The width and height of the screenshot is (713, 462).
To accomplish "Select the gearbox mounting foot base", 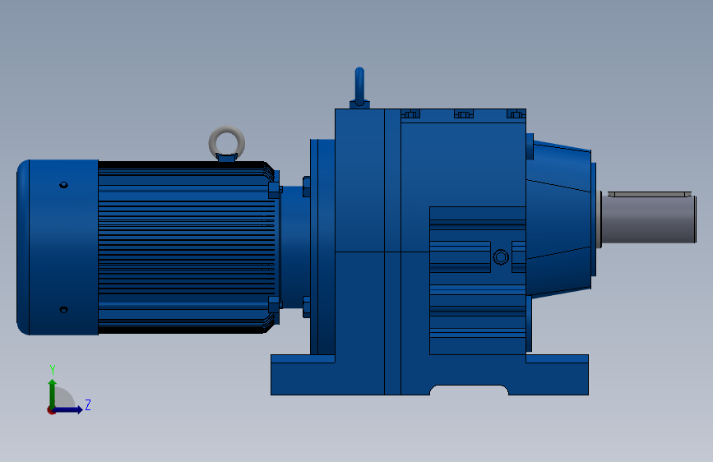I will click(429, 375).
